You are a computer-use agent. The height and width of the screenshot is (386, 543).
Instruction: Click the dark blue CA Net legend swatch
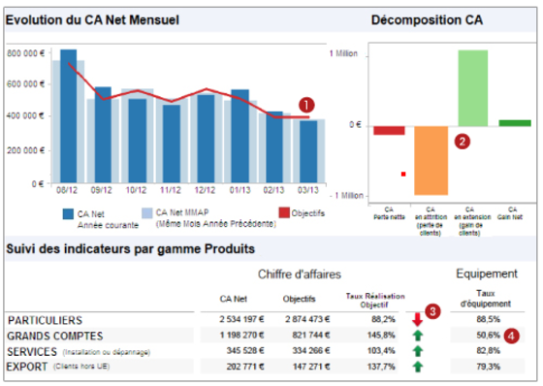coord(68,213)
